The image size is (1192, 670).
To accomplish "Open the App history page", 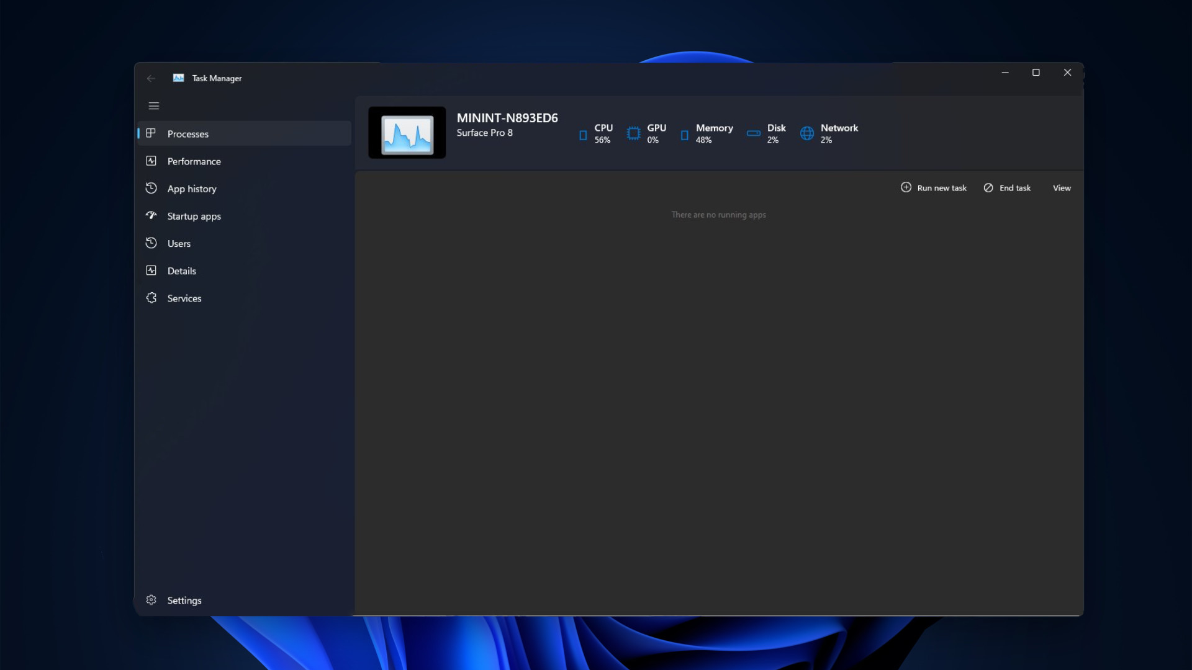I will pos(192,189).
